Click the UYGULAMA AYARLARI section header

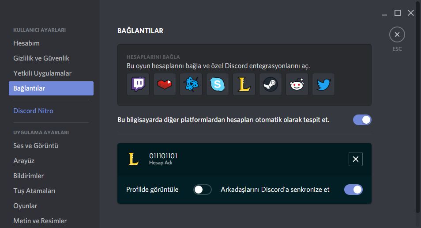[41, 133]
